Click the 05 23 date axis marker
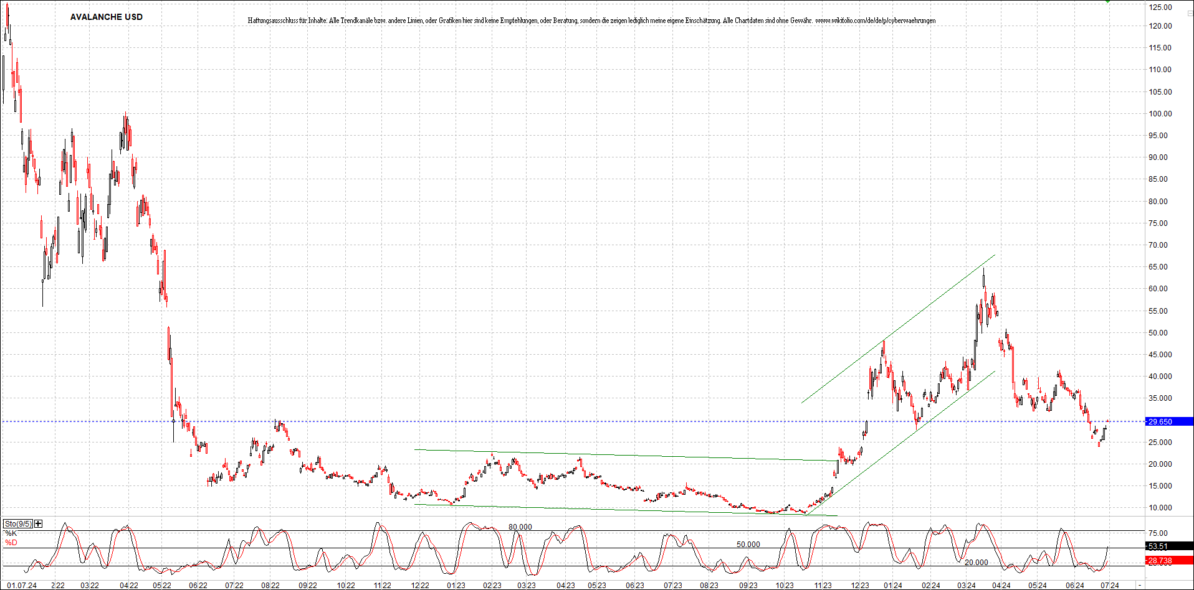 click(x=597, y=586)
